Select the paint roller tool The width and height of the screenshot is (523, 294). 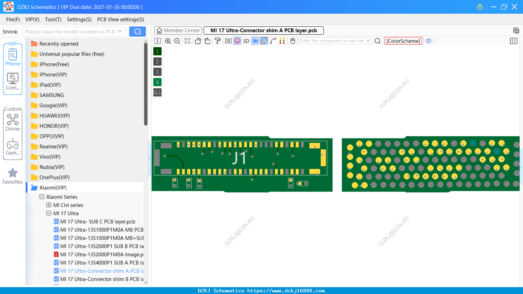tap(218, 41)
